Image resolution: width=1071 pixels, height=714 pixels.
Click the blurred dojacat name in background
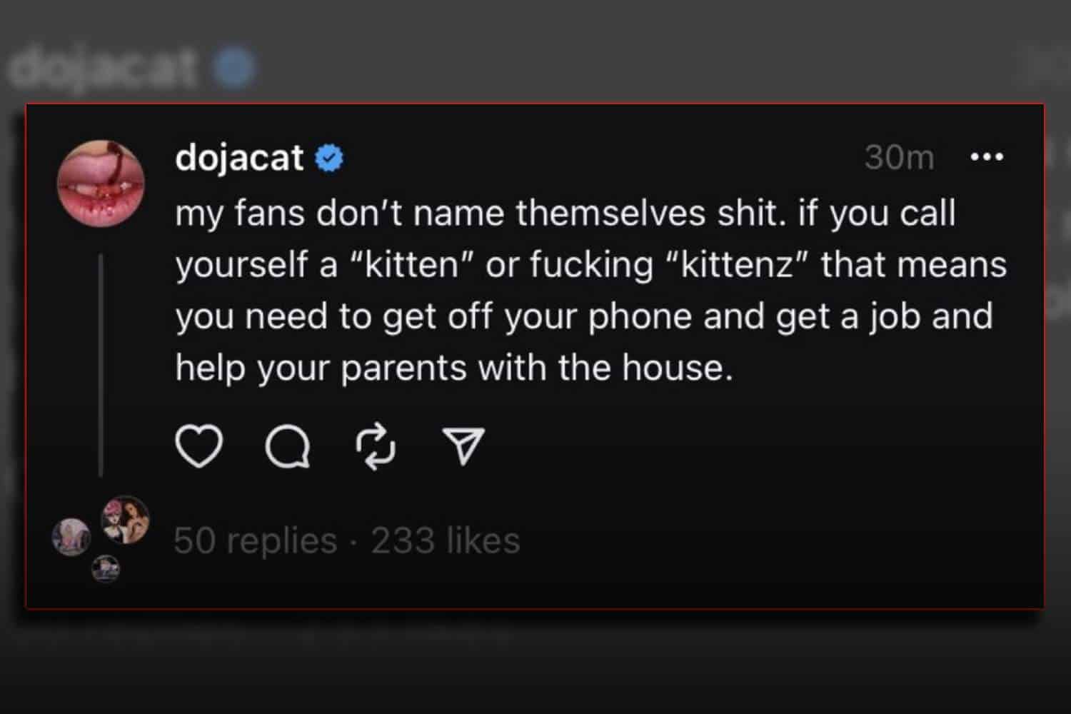[x=104, y=68]
